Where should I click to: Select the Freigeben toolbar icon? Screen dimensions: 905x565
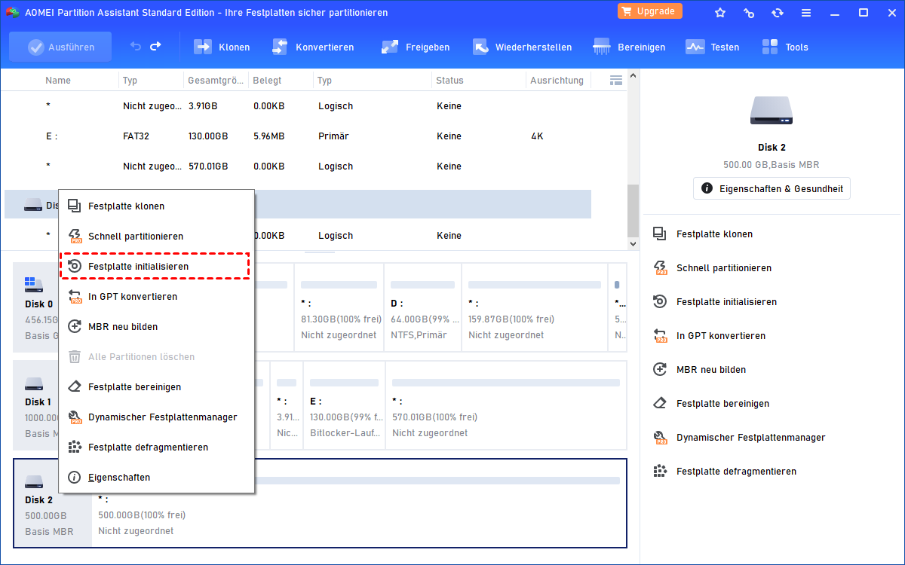tap(415, 47)
